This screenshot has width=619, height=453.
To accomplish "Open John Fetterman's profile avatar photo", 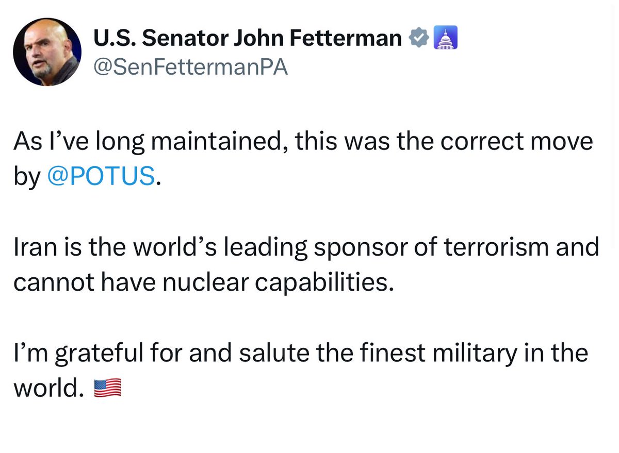I will [x=47, y=52].
